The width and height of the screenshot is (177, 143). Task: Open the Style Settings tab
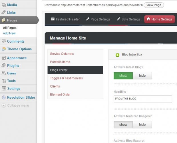pyautogui.click(x=128, y=19)
